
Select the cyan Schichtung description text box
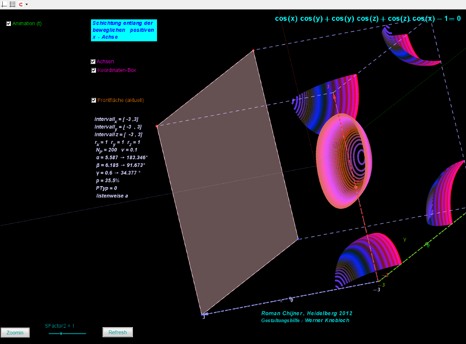click(x=124, y=30)
